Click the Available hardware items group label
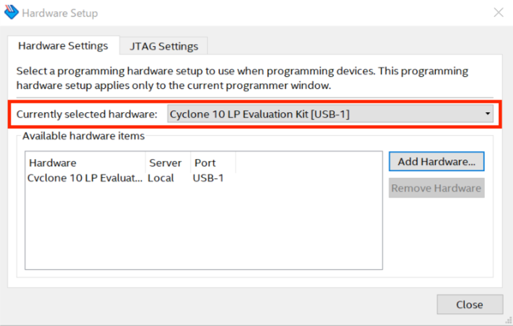This screenshot has width=513, height=326. 83,136
